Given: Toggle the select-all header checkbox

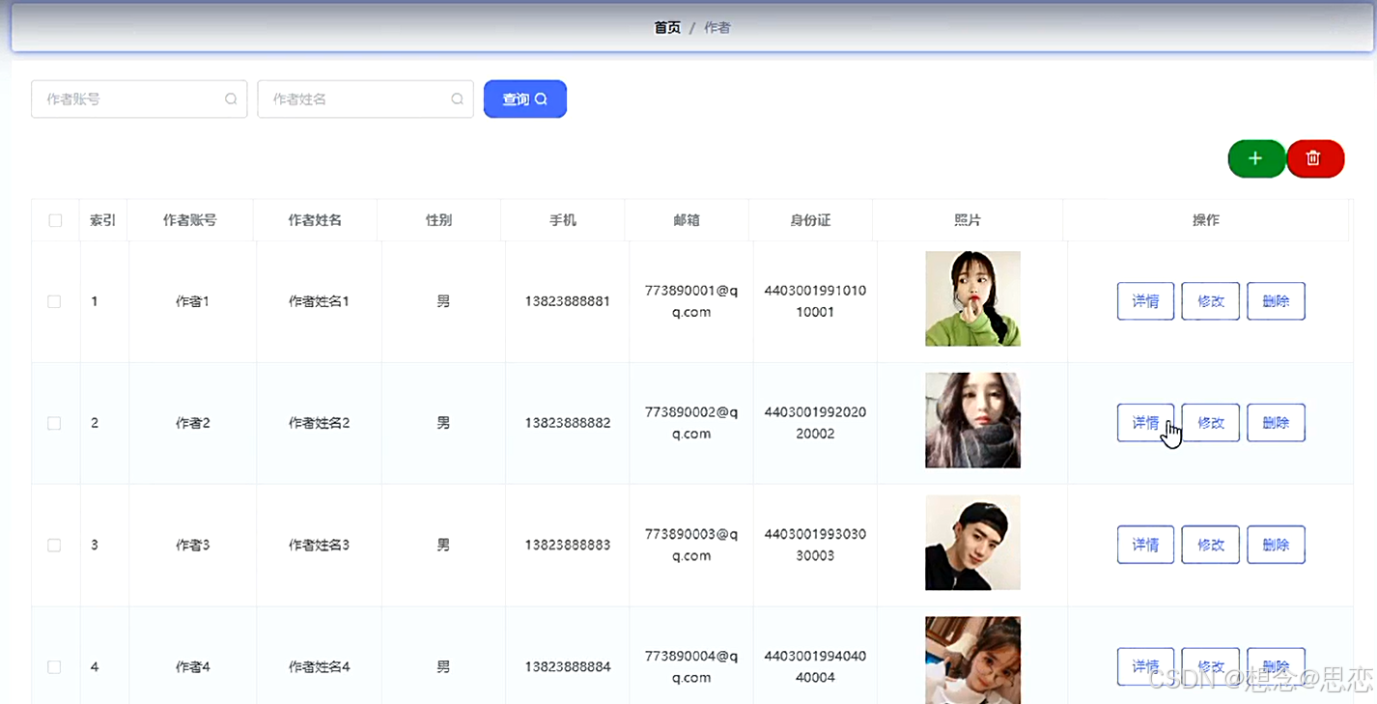Looking at the screenshot, I should (x=55, y=220).
